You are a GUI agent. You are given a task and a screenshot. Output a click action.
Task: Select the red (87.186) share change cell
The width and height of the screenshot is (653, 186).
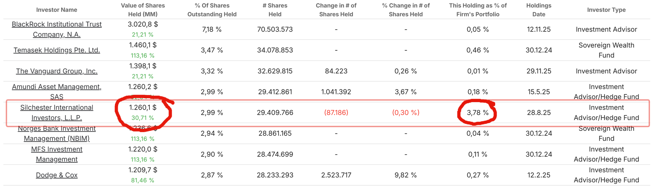(336, 113)
